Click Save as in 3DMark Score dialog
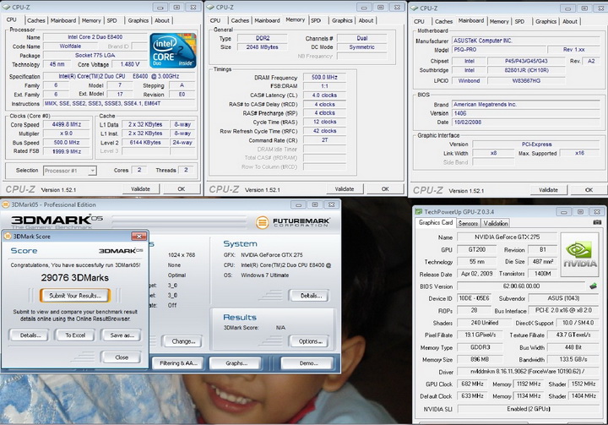This screenshot has height=425, width=608. [x=122, y=335]
